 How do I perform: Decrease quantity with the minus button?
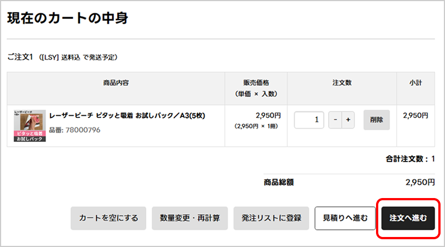coord(335,120)
